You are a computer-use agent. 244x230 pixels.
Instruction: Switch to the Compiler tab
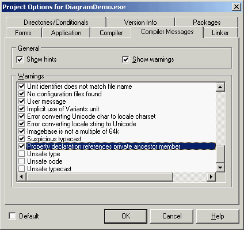click(x=111, y=33)
